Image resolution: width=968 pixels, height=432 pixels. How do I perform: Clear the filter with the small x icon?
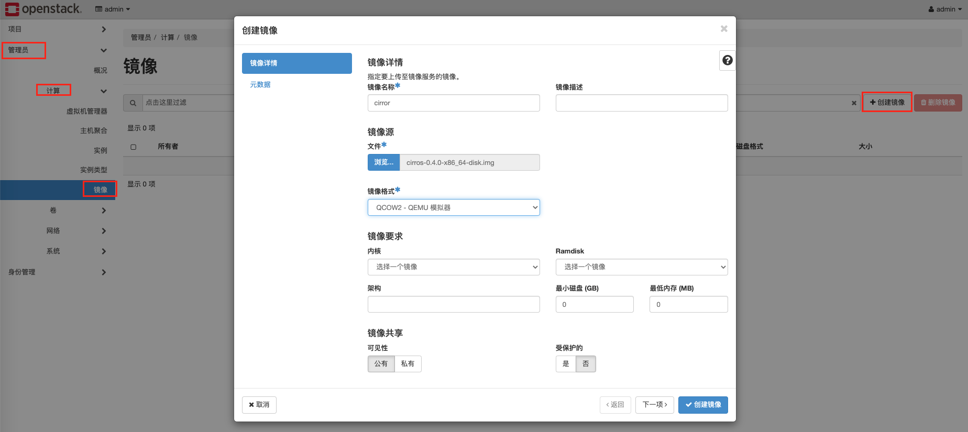[854, 103]
